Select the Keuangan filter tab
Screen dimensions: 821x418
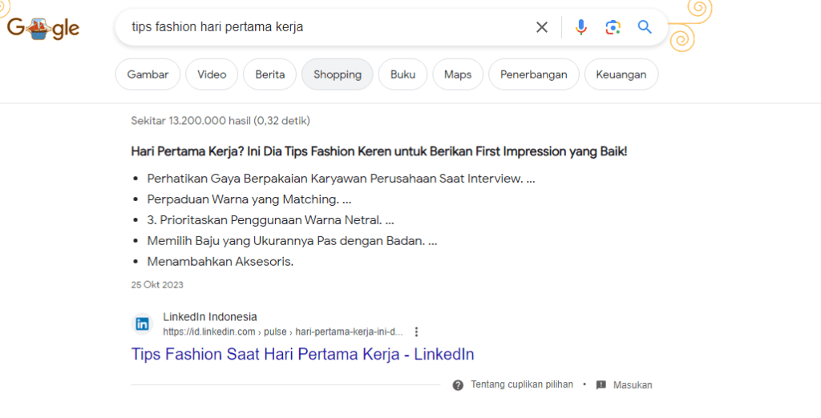click(621, 74)
